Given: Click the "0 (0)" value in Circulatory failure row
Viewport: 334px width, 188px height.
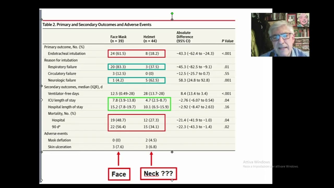Looking at the screenshot, I should click(150, 74).
